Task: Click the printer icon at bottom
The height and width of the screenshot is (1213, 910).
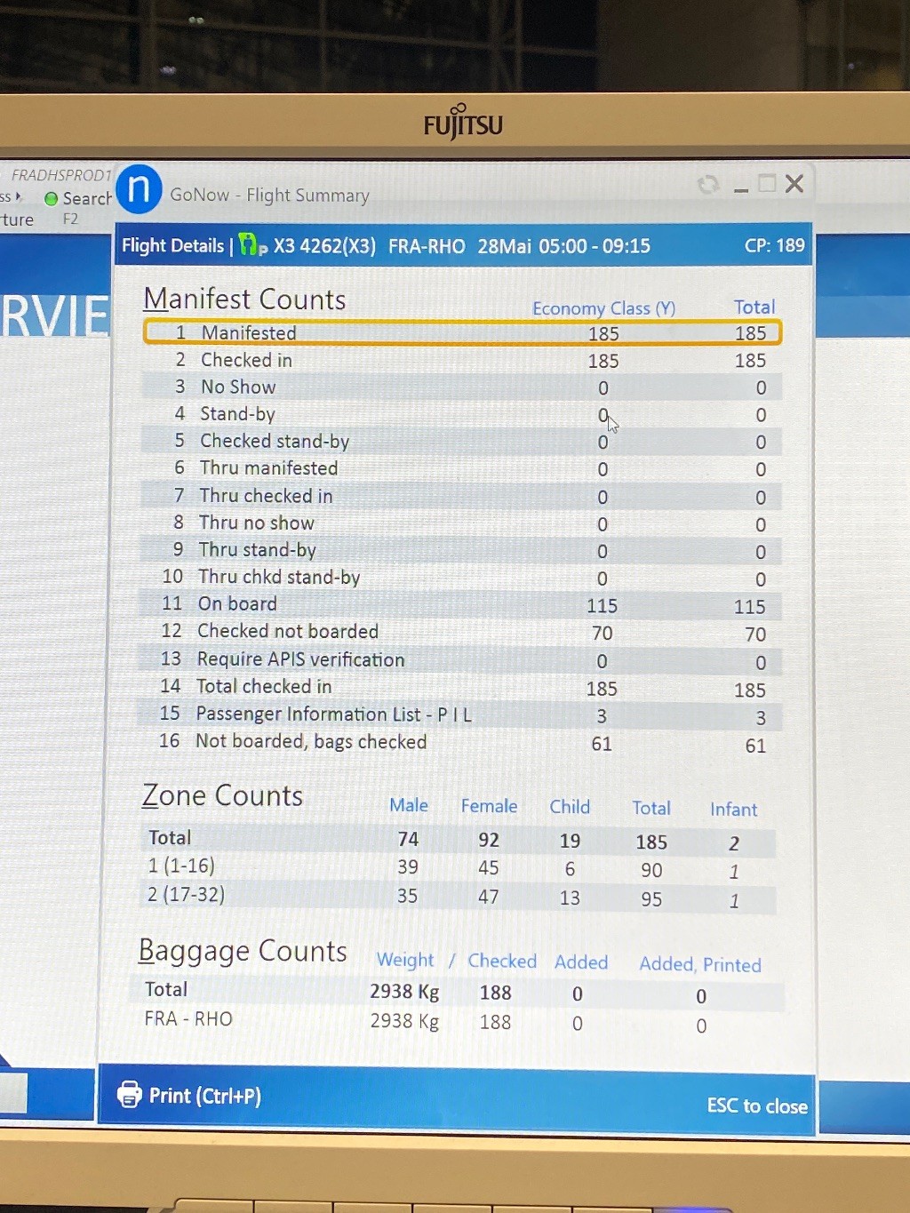Action: [130, 1095]
